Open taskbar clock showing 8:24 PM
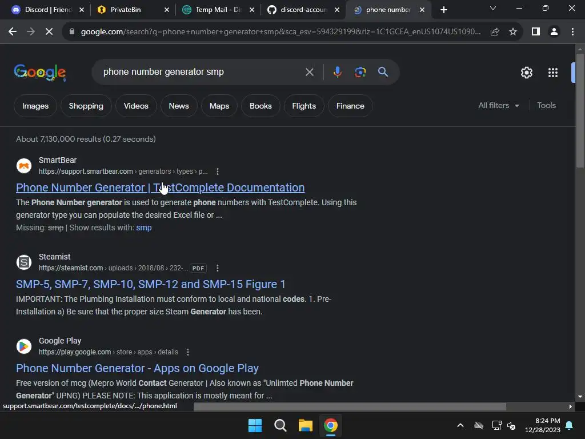Viewport: 585px width, 439px height. (543, 425)
